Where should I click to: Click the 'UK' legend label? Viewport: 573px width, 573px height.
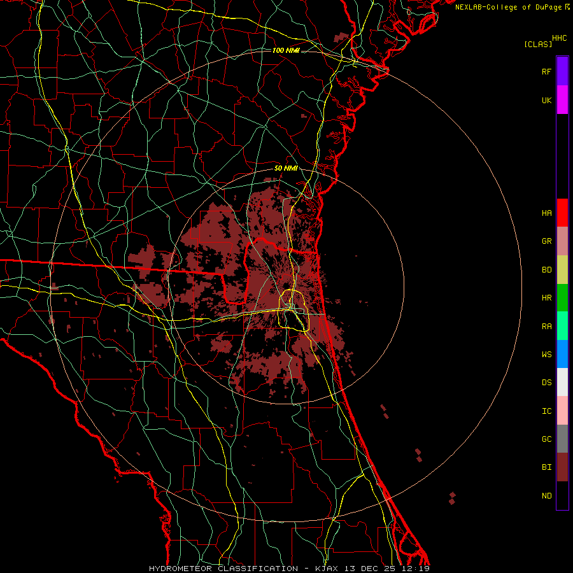tap(546, 100)
